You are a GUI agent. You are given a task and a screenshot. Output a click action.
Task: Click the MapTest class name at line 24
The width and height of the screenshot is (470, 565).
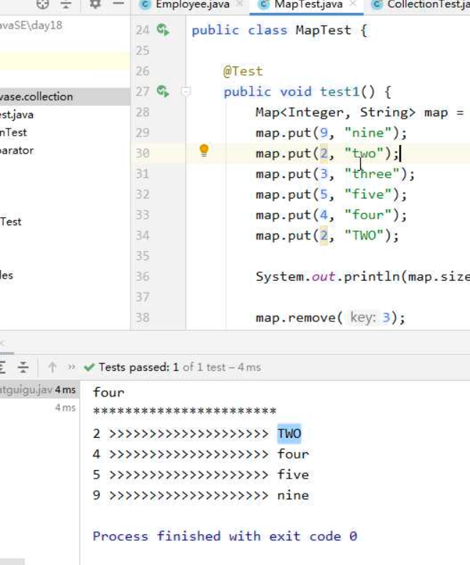point(323,30)
